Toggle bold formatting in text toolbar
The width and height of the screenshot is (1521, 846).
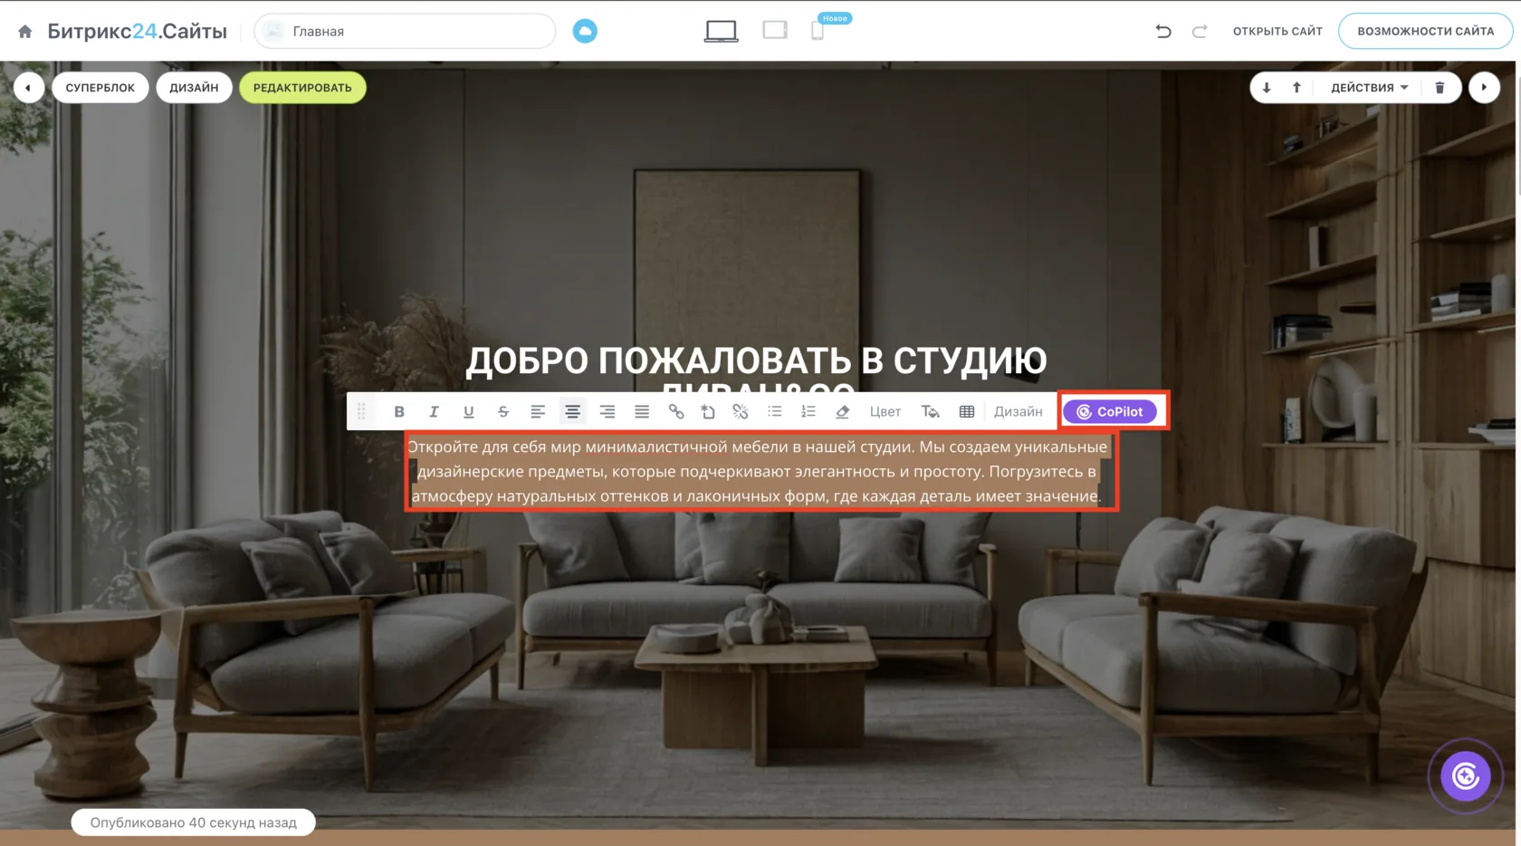click(x=399, y=411)
